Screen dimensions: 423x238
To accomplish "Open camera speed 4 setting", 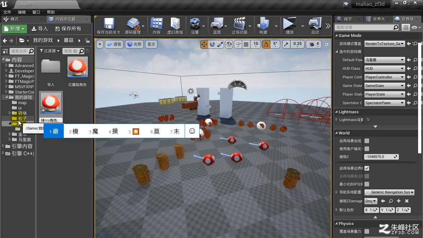I will 314,44.
